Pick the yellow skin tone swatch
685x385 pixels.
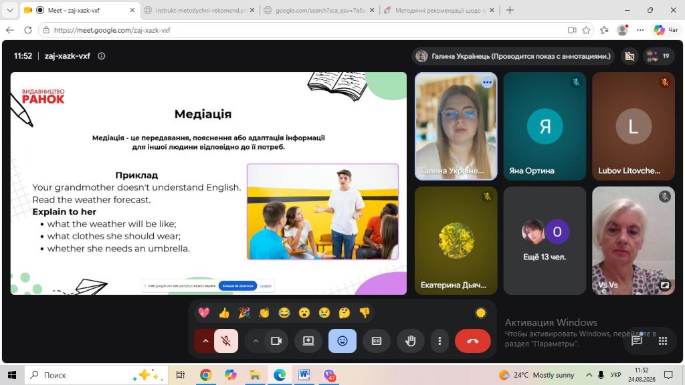(x=480, y=313)
